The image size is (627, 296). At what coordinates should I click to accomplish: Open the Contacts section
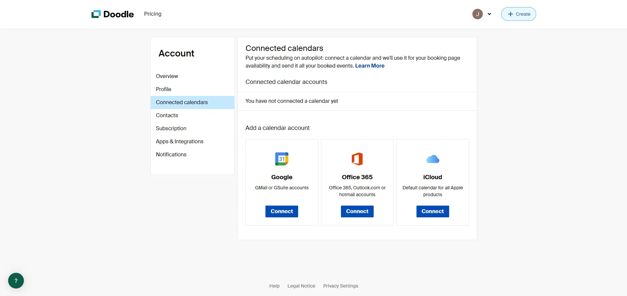click(193, 115)
